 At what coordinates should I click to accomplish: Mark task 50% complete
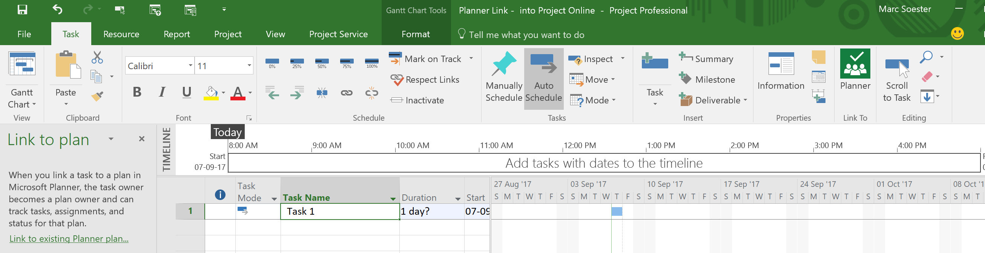click(322, 63)
